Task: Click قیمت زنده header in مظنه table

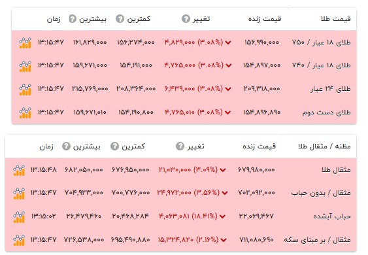Action: coord(259,146)
